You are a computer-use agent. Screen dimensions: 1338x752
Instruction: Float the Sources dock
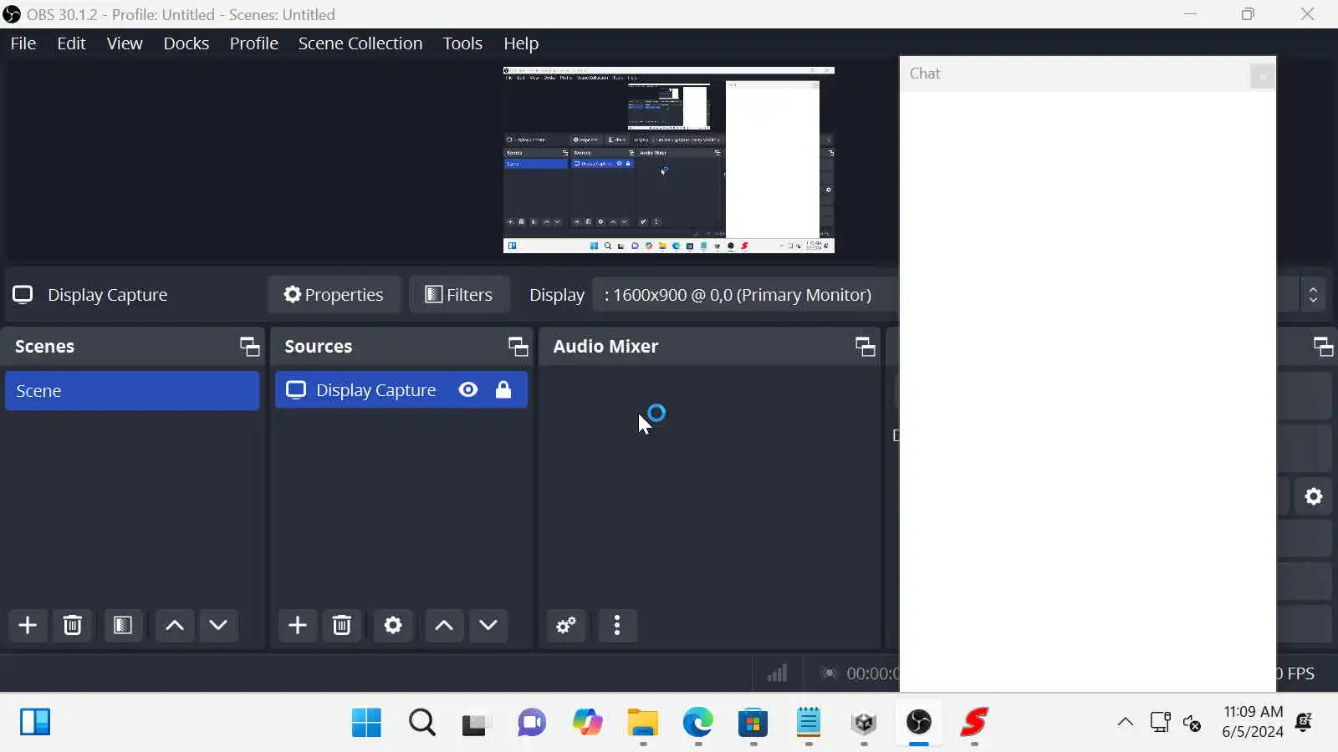coord(518,347)
